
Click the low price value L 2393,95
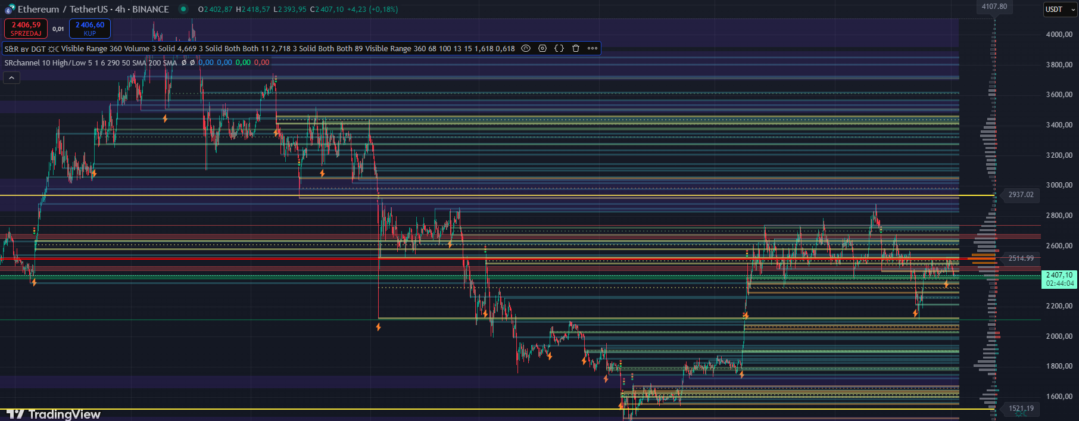coord(290,9)
